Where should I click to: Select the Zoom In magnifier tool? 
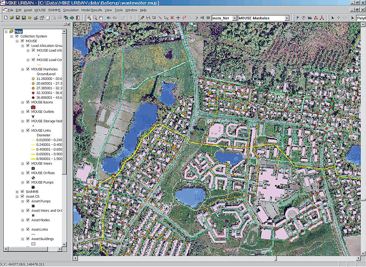[x=89, y=18]
